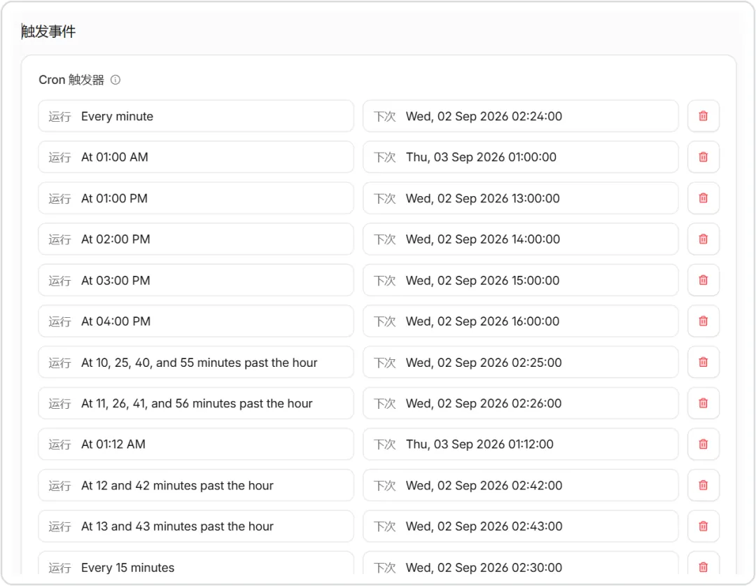
Task: Select the At 01:00 AM schedule field
Action: [x=196, y=158]
